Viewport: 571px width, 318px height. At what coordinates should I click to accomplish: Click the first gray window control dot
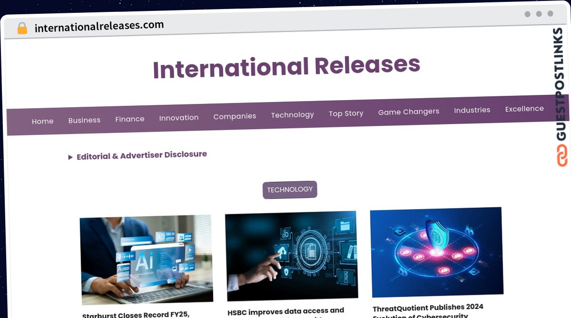[x=527, y=14]
